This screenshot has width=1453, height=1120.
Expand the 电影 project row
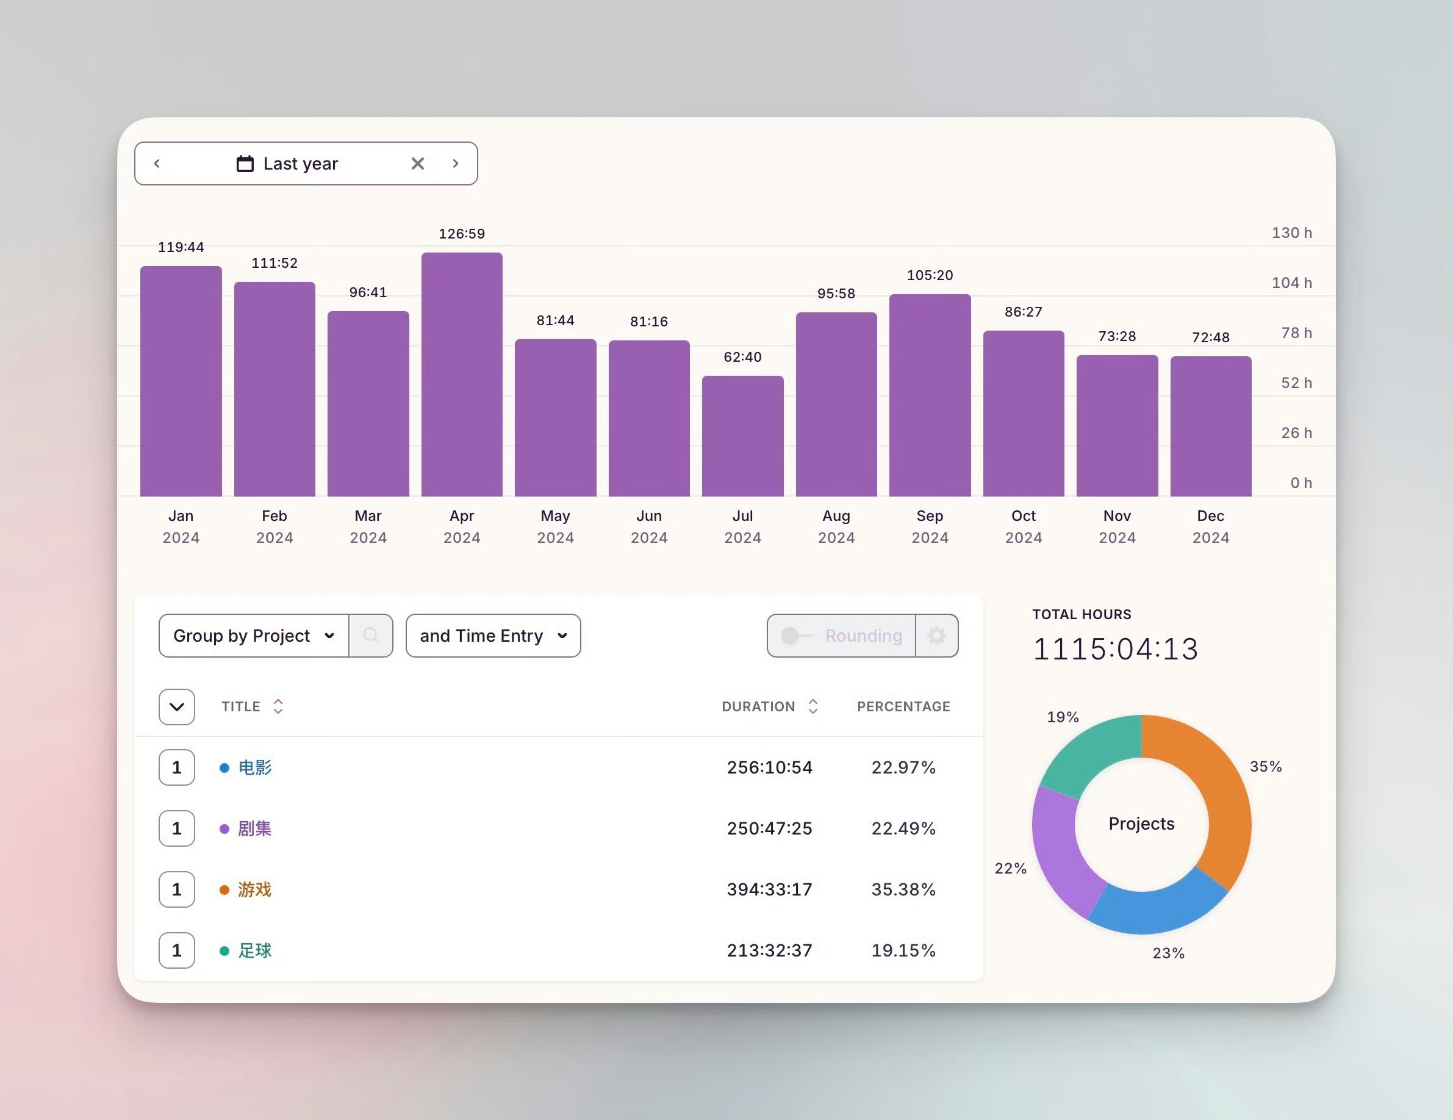coord(177,767)
